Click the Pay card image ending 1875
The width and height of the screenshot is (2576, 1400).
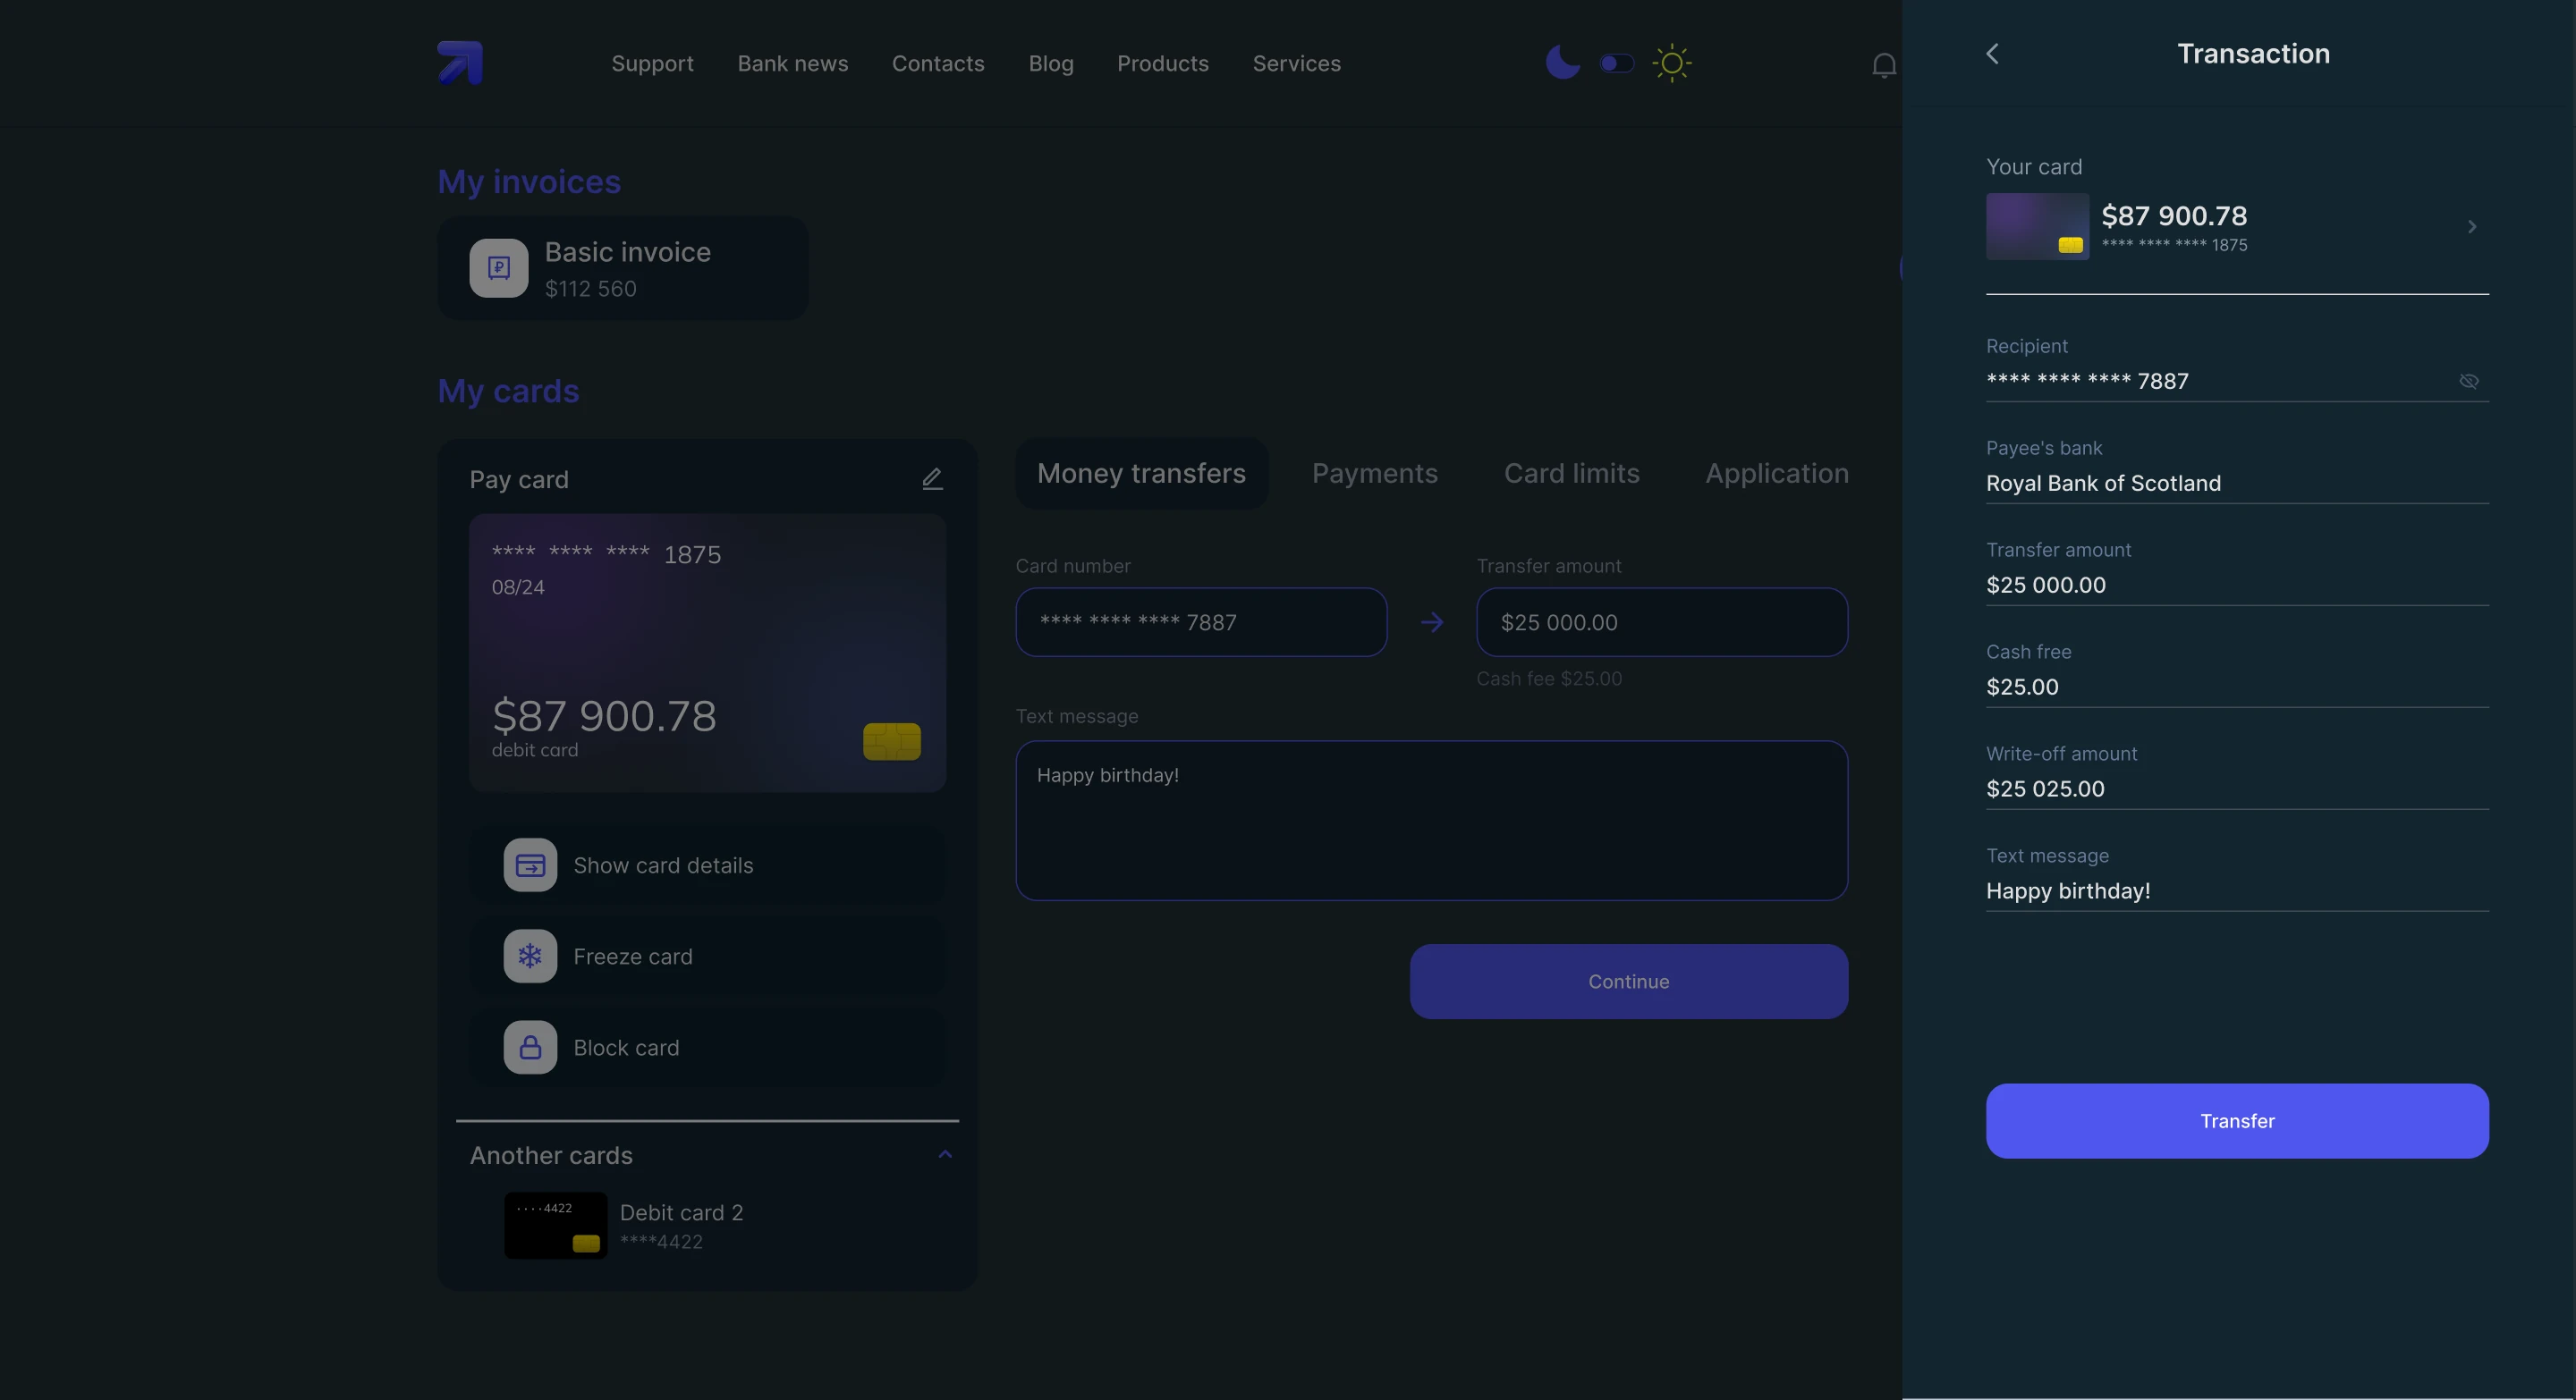(x=707, y=654)
